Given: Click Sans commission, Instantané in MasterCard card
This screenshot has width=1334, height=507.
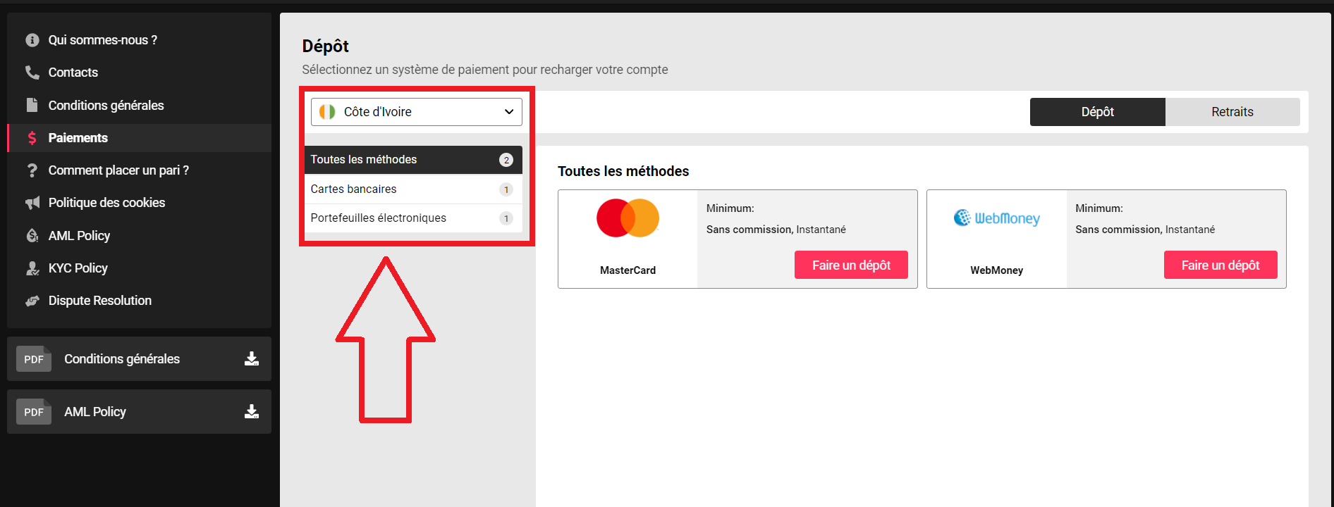Looking at the screenshot, I should point(776,230).
